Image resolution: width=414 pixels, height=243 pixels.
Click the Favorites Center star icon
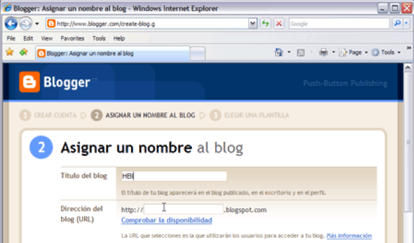9,52
